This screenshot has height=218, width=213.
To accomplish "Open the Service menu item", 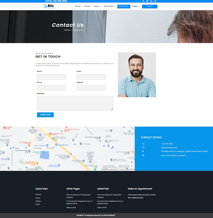I will click(87, 6).
